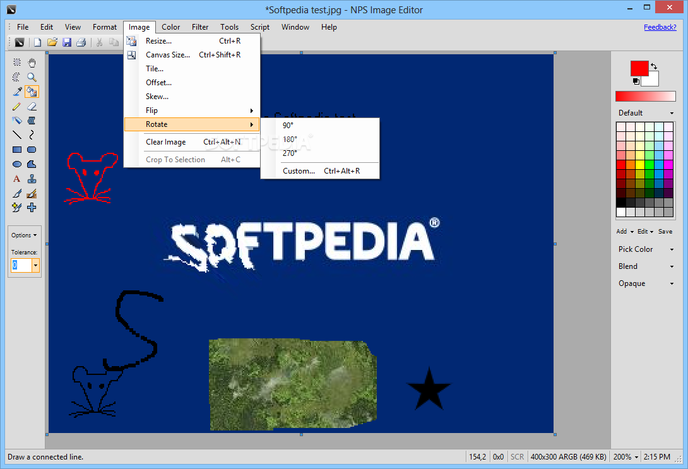Screen dimensions: 688x469
Task: Choose Custom... rotation option
Action: (x=320, y=171)
